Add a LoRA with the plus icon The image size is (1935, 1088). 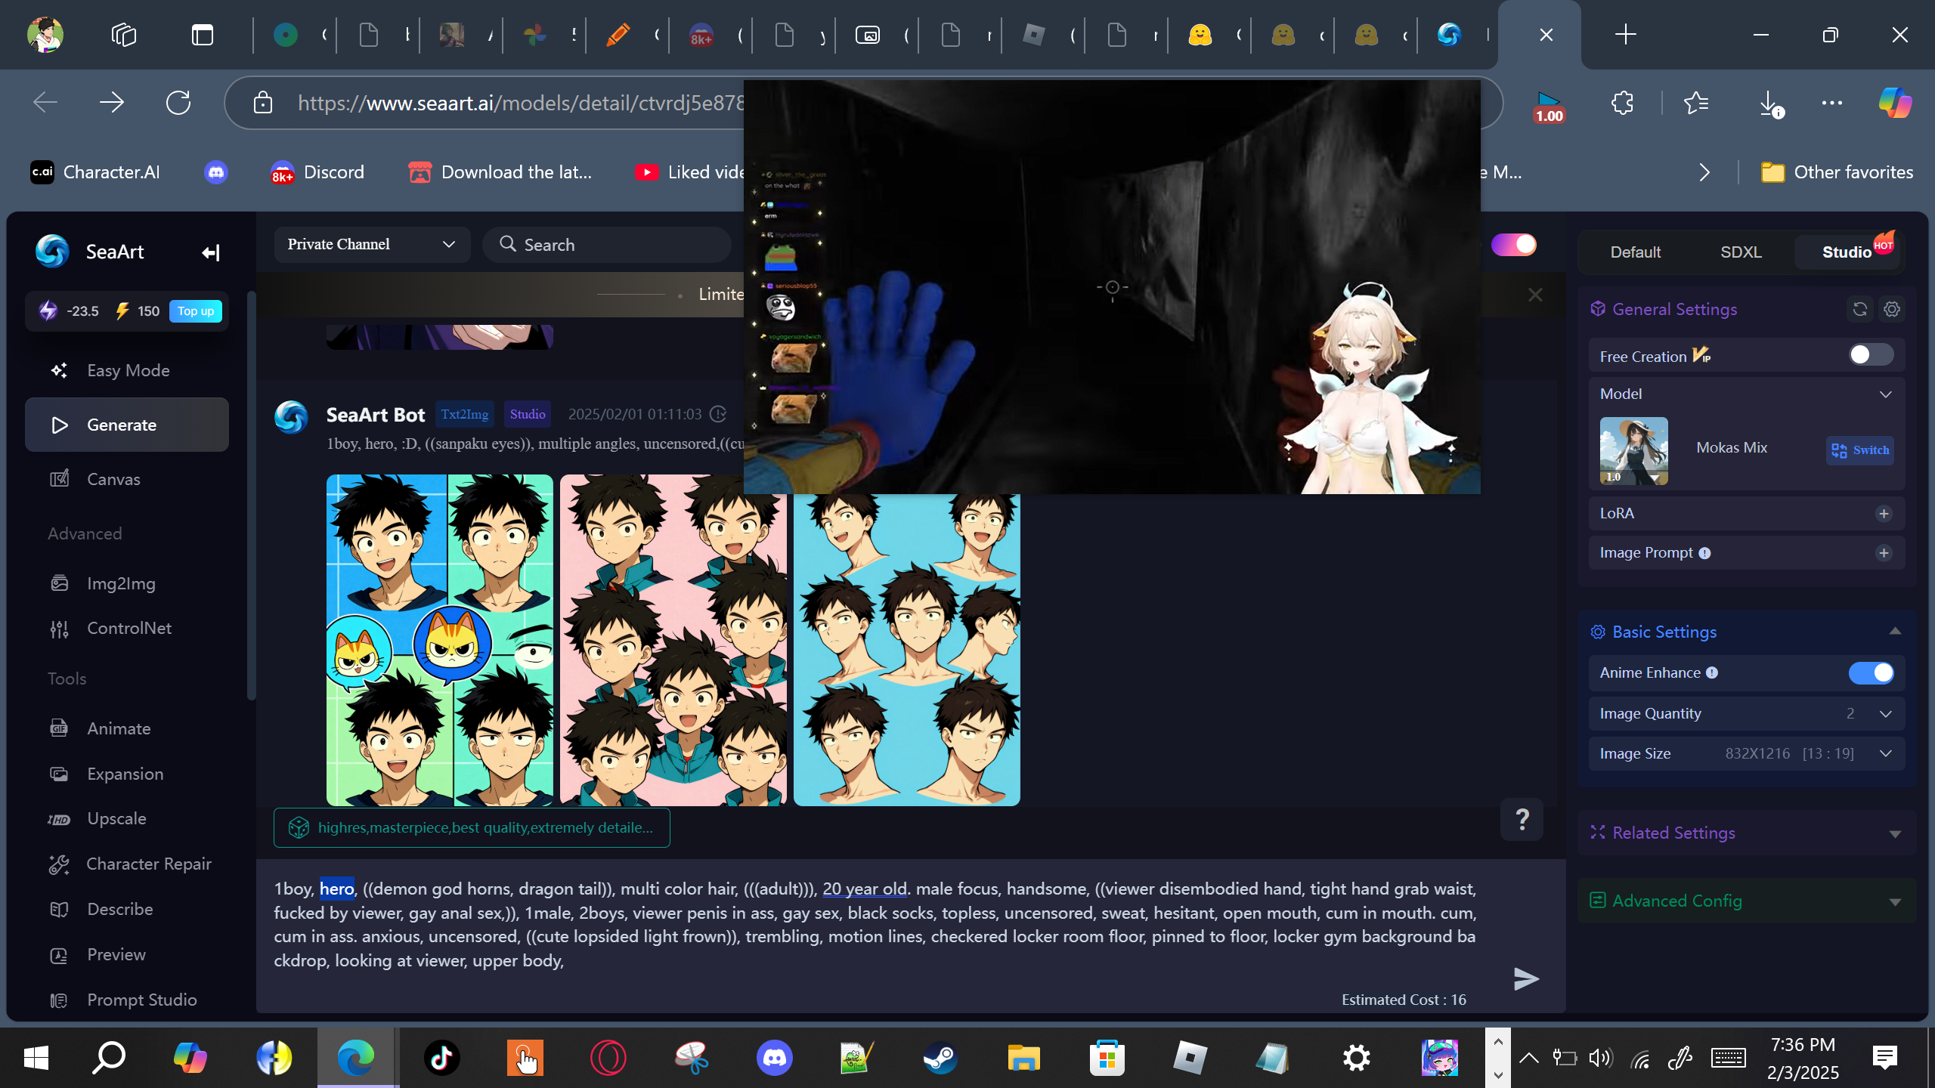1884,514
